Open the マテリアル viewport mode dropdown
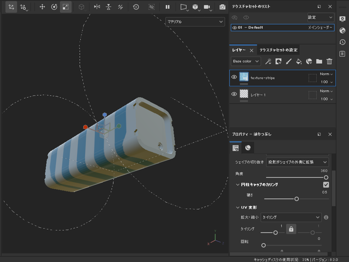The width and height of the screenshot is (349, 262). (195, 22)
